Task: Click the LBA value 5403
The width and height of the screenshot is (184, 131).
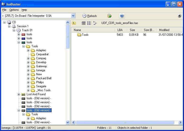Action: click(120, 35)
